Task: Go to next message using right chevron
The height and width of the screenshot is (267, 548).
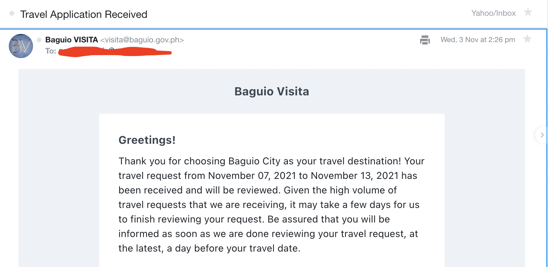Action: 542,135
